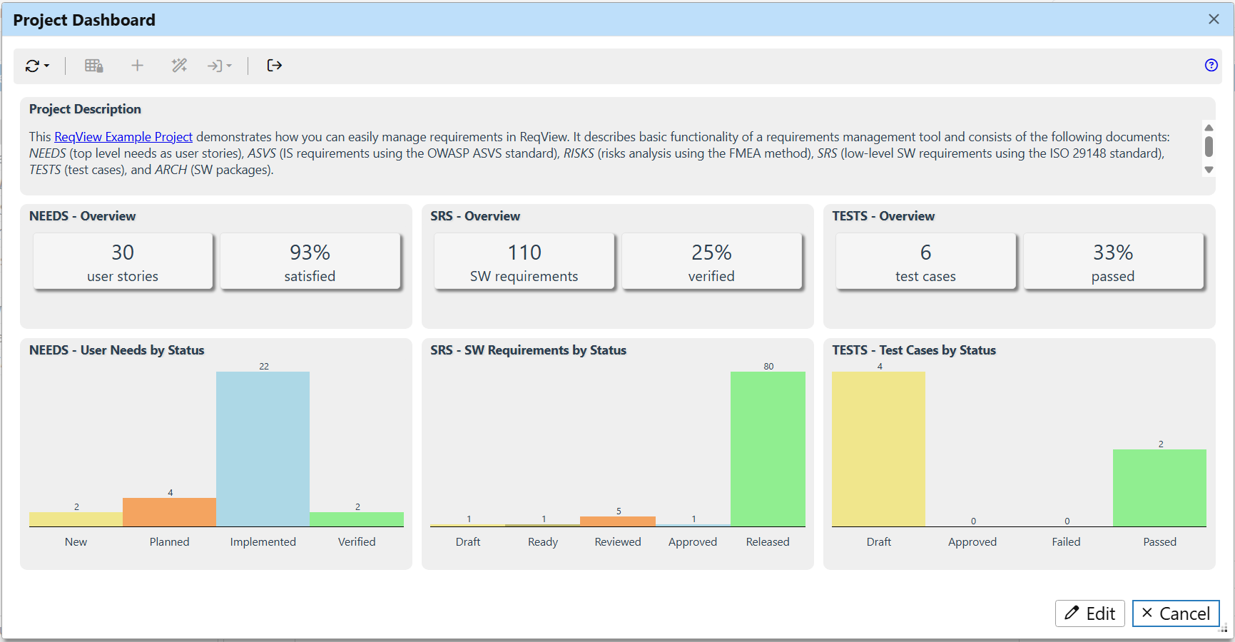
Task: Close the Project Dashboard dialog
Action: click(x=1214, y=19)
